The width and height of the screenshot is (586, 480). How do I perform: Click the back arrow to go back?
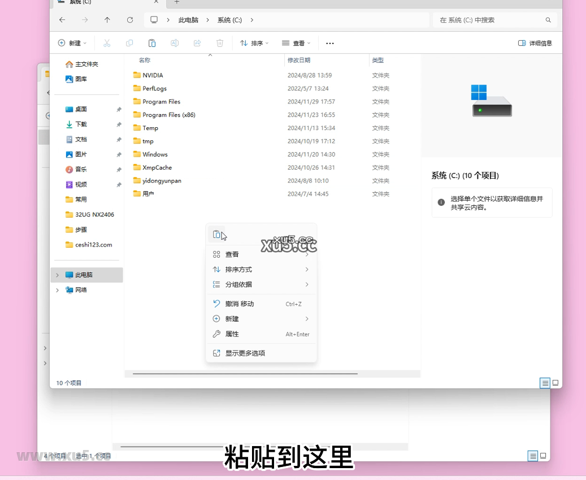coord(62,20)
